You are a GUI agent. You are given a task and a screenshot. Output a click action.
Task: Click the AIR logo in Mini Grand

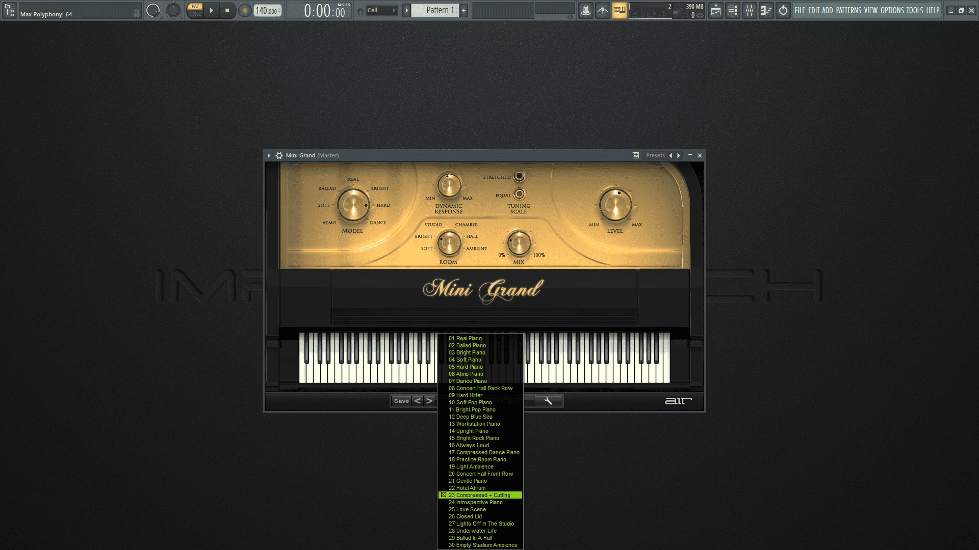pos(678,401)
